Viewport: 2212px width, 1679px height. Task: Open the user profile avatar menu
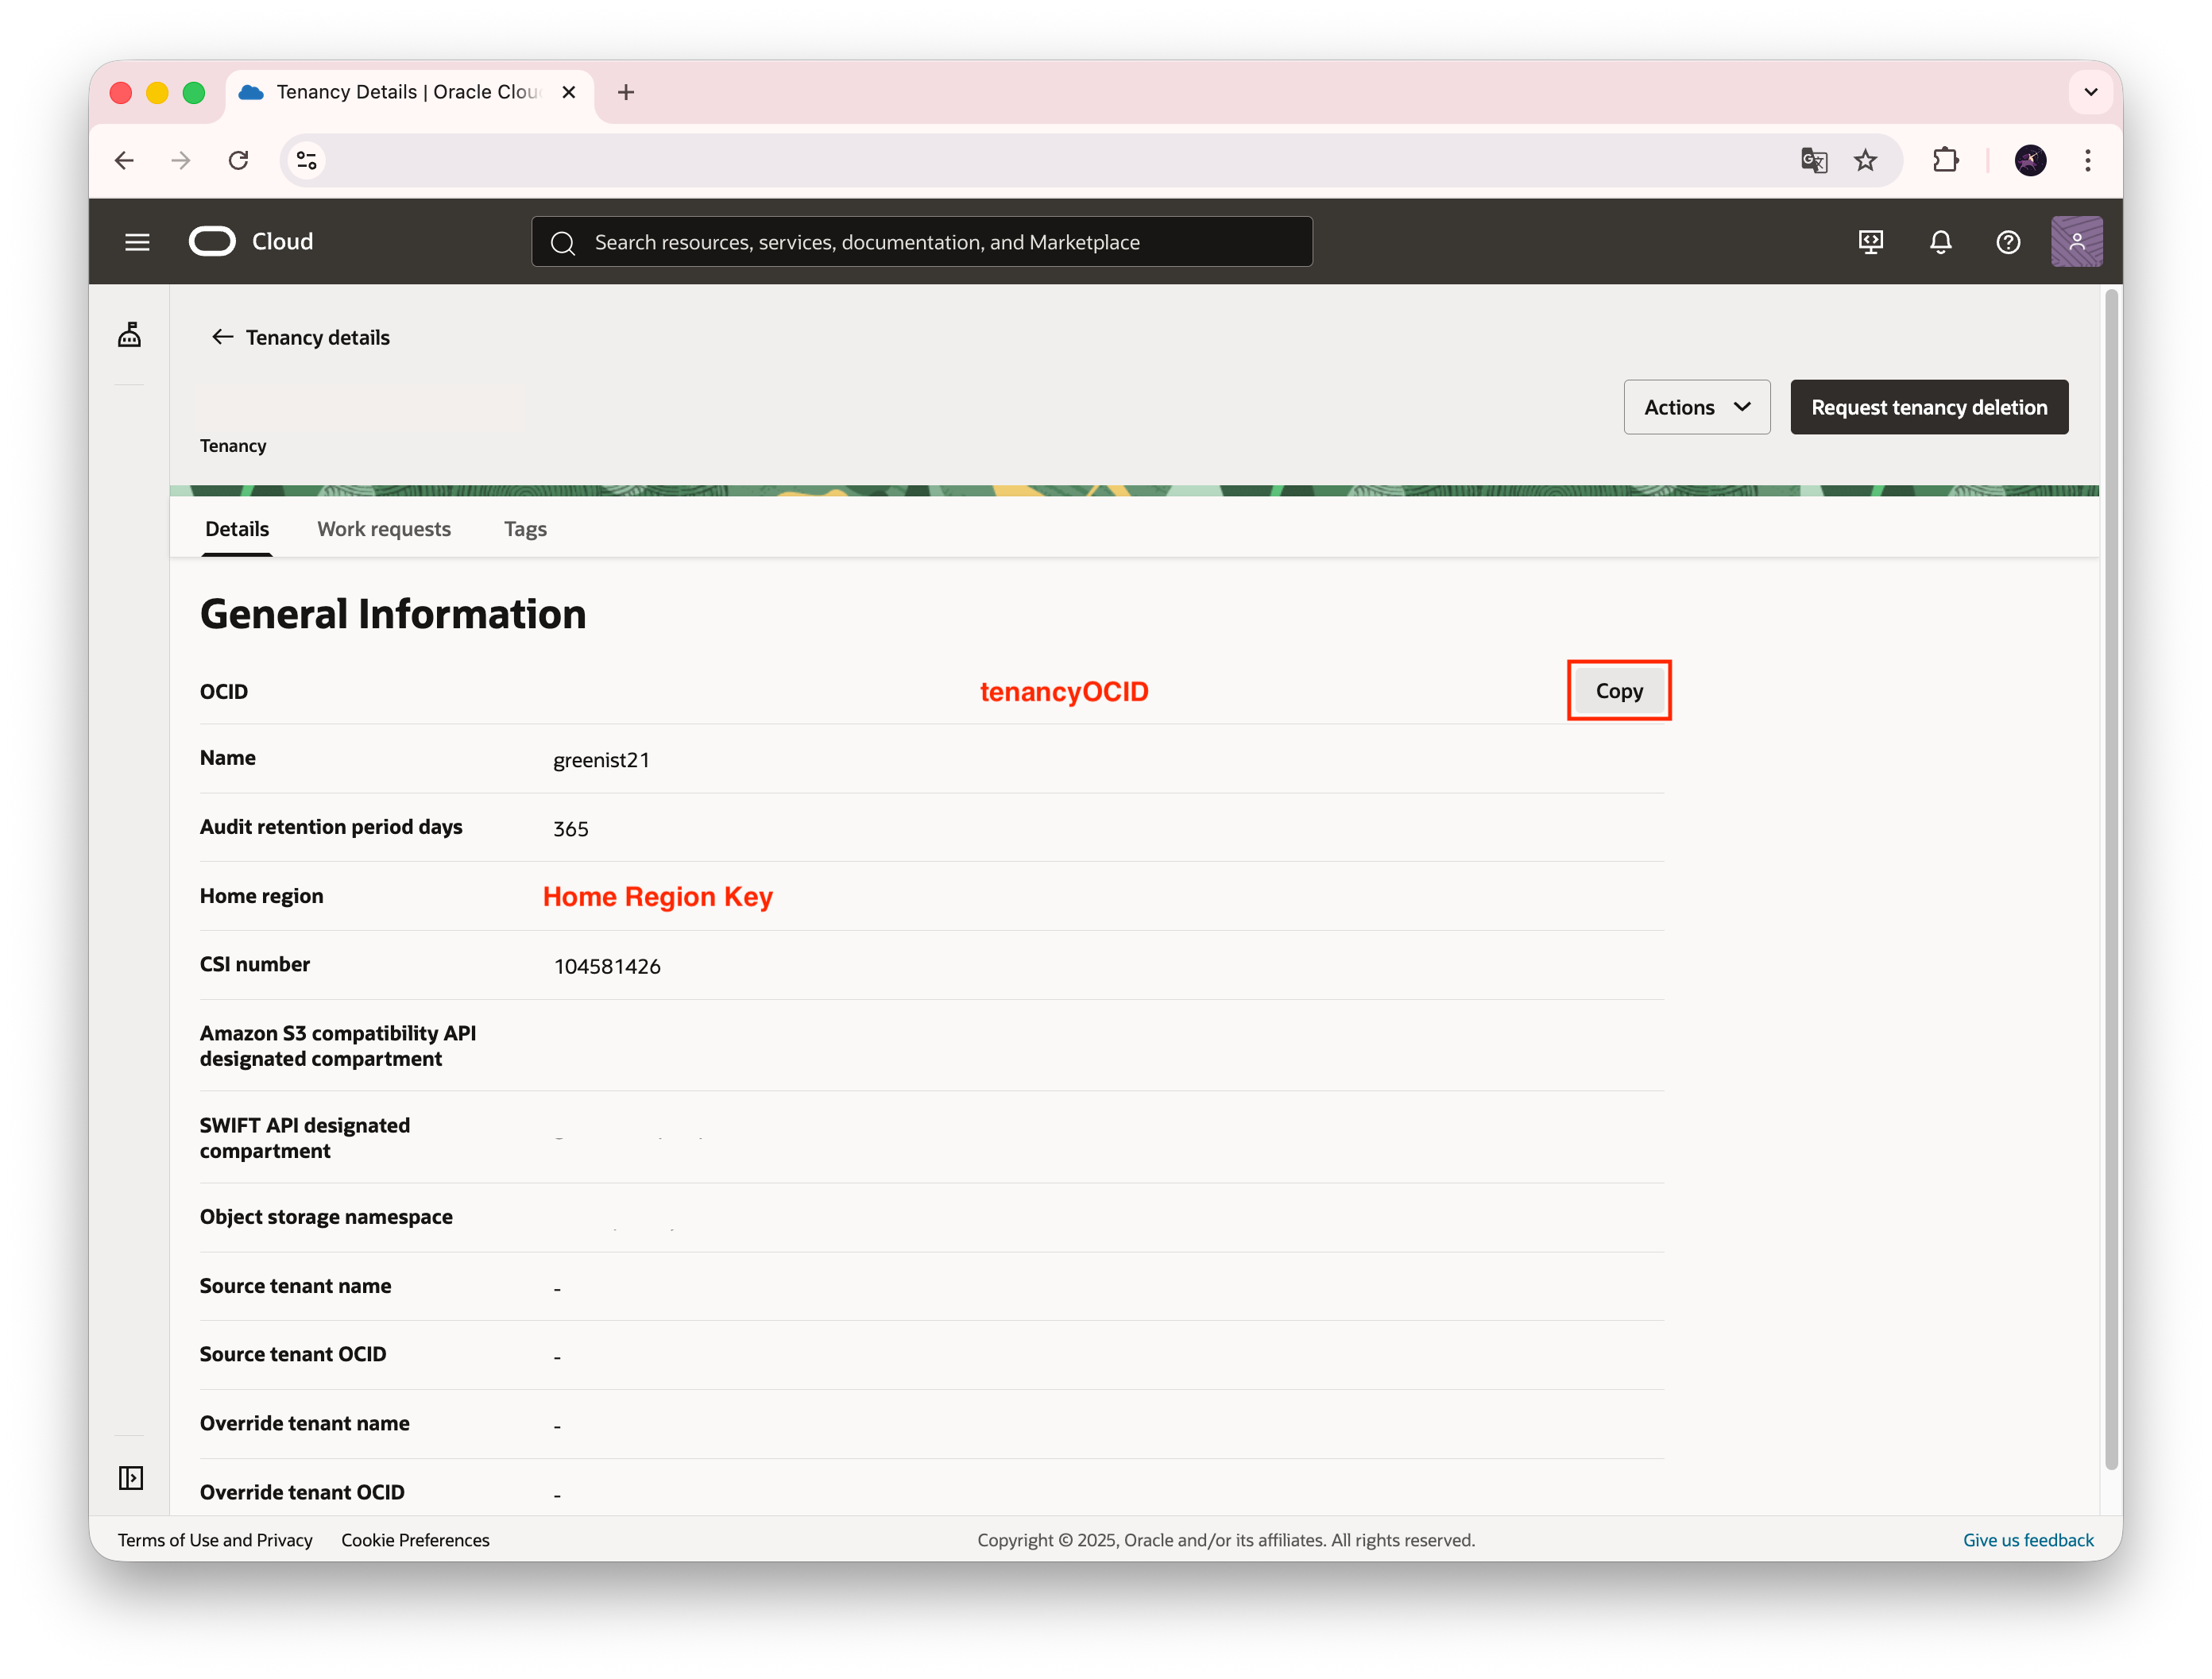(2076, 242)
